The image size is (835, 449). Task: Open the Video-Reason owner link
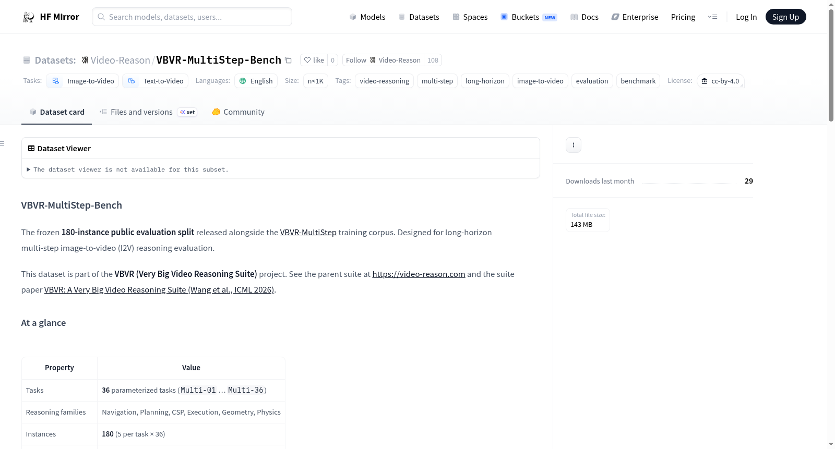[120, 60]
